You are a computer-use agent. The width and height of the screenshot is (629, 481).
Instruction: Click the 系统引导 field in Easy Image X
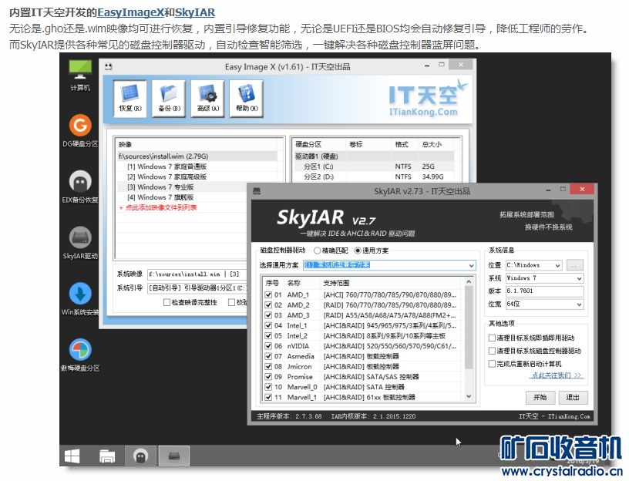(197, 288)
